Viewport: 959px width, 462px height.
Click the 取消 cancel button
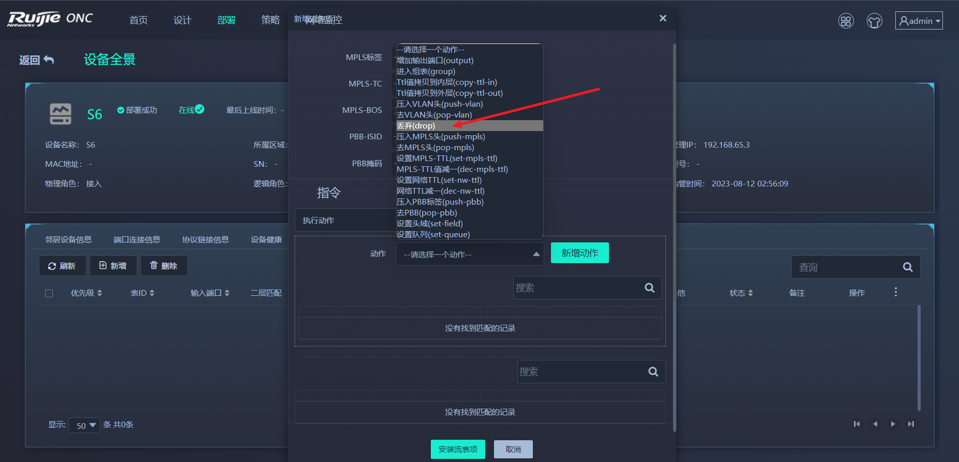pyautogui.click(x=513, y=449)
